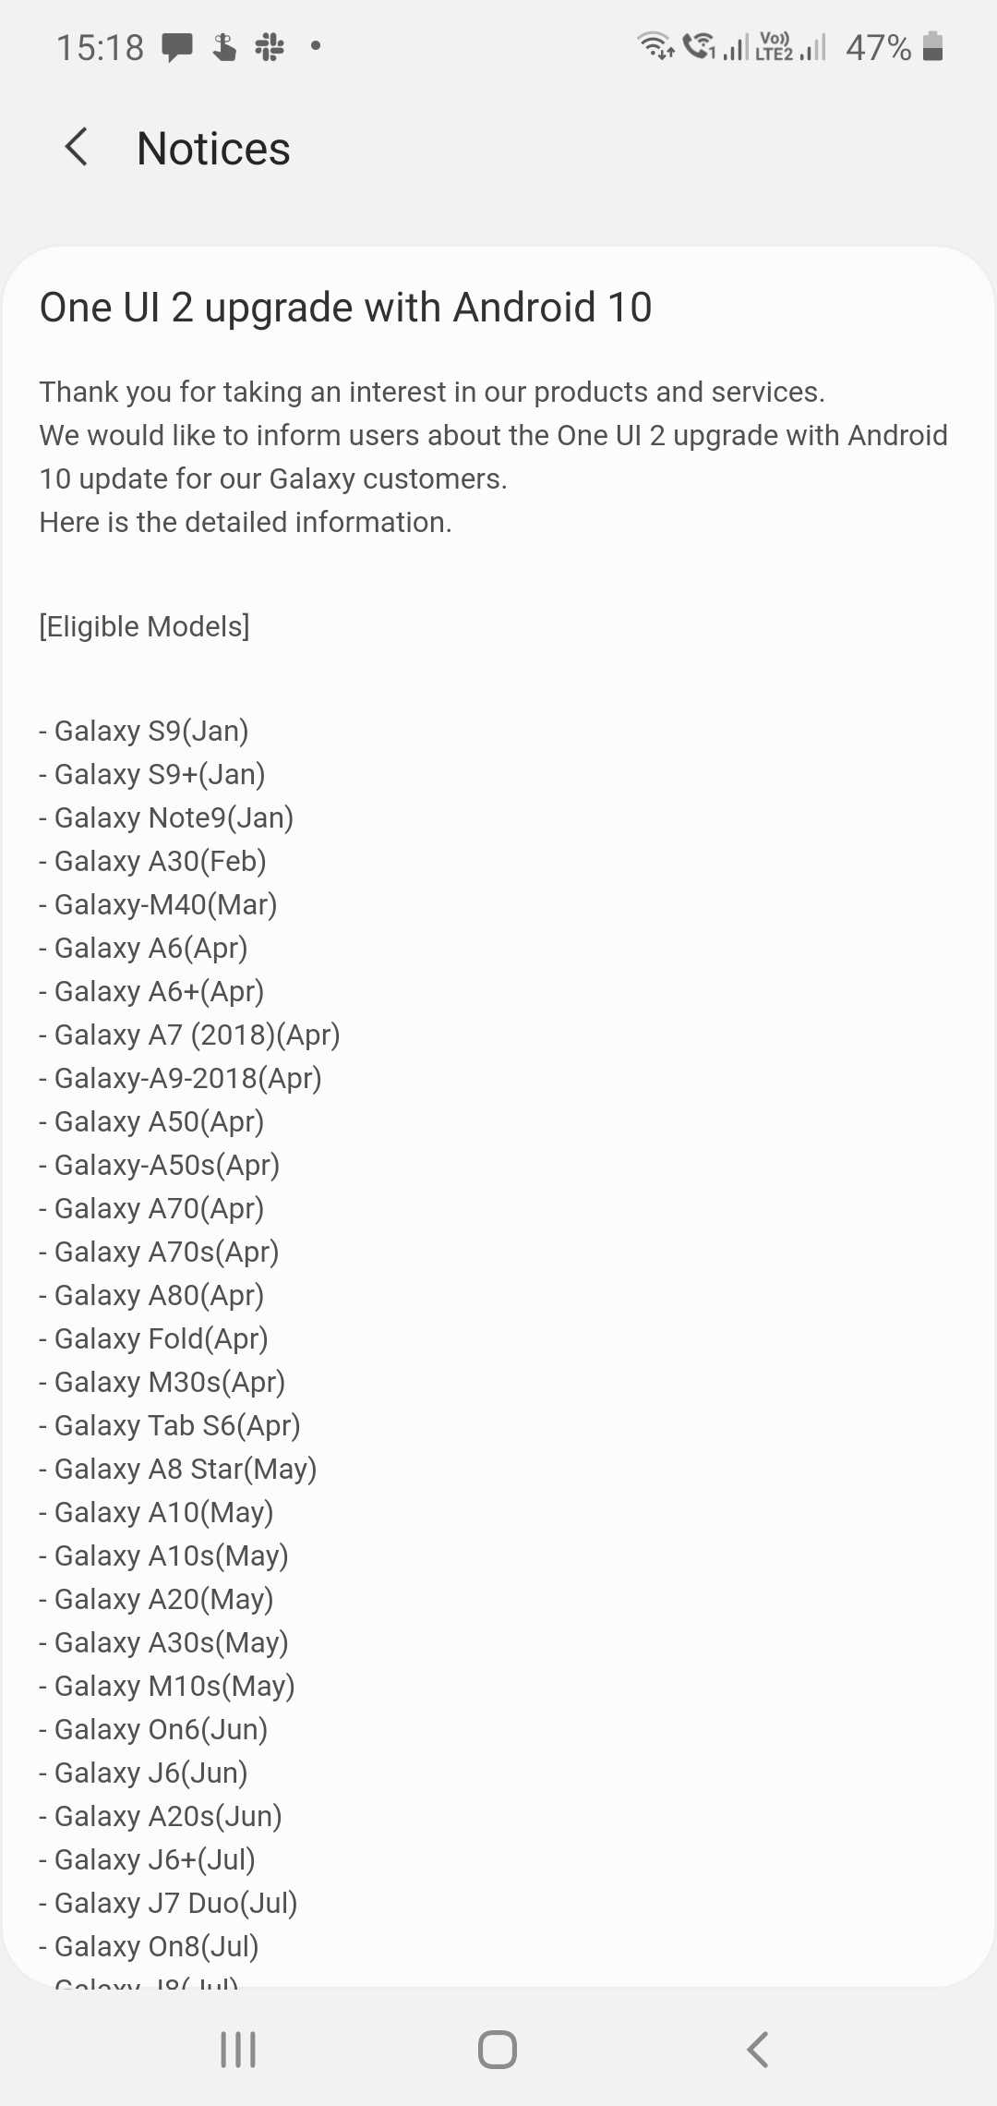Tap the Wi-Fi calling status icon

(699, 45)
